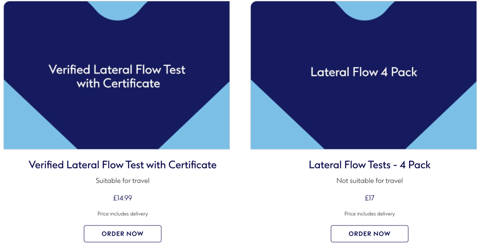Screen dimensions: 485x251
Task: Select the £17 price
Action: (x=370, y=198)
